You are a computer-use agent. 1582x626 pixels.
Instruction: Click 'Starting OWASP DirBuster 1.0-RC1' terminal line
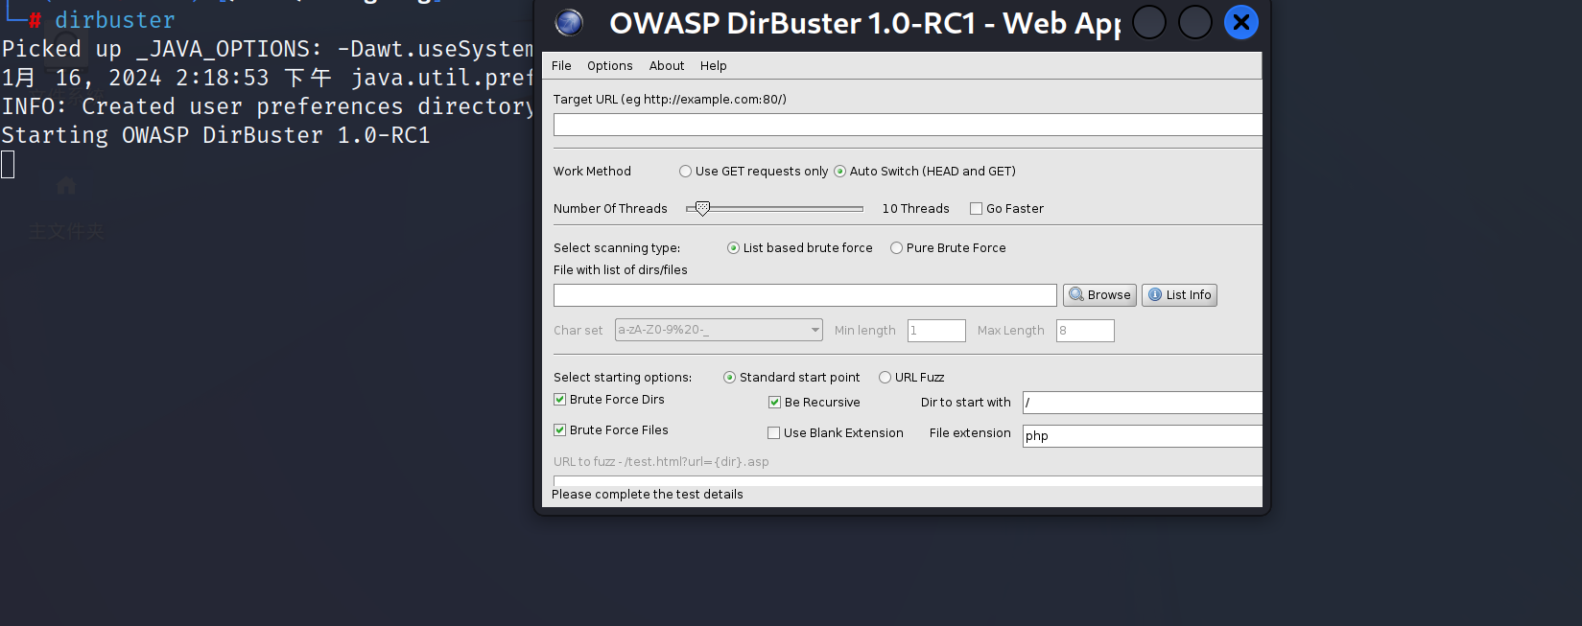(x=216, y=135)
